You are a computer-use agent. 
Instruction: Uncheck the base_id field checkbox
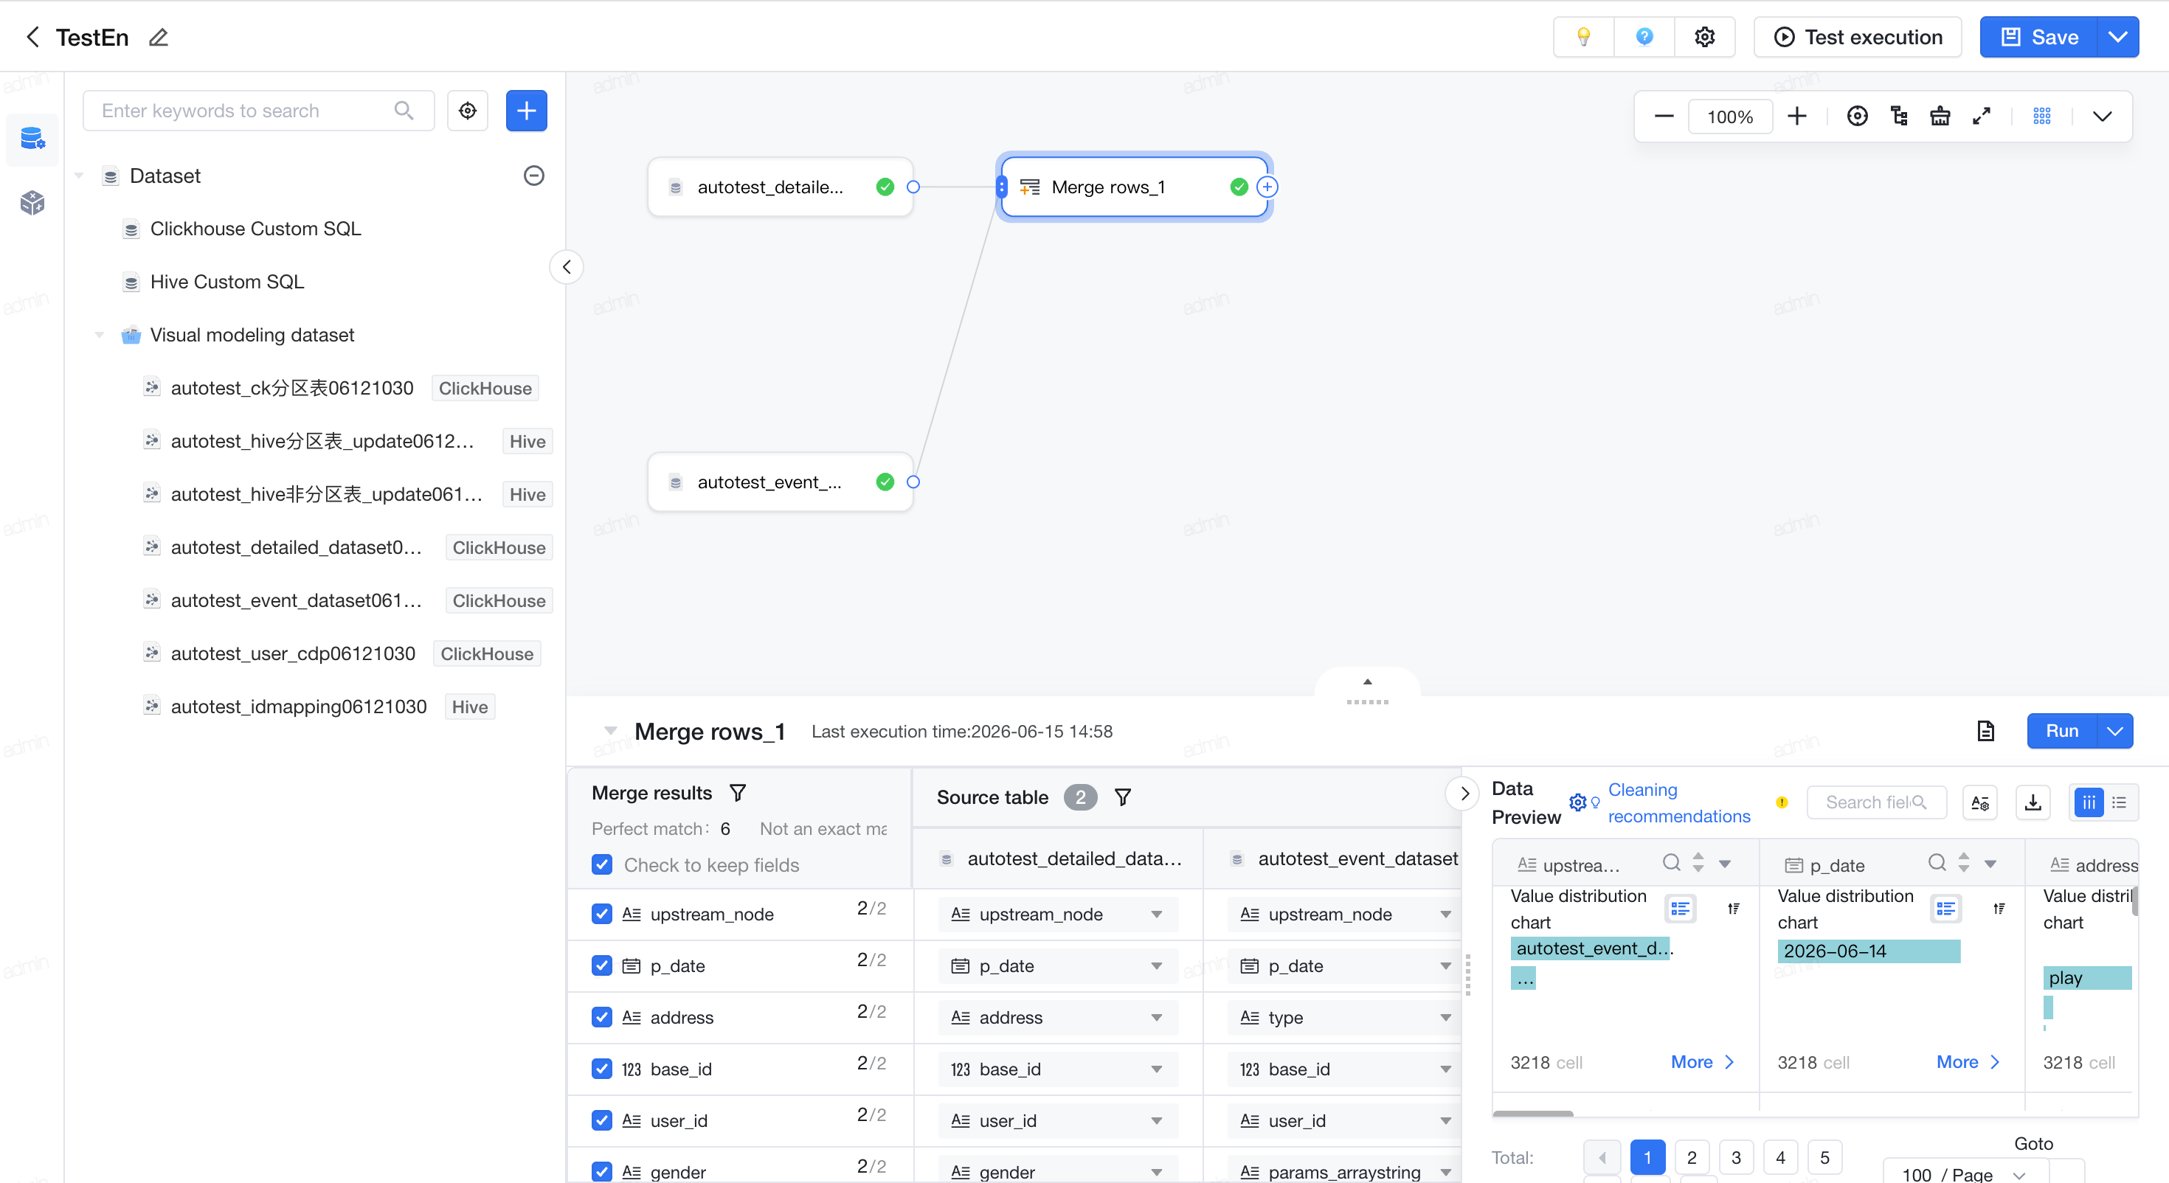coord(601,1069)
